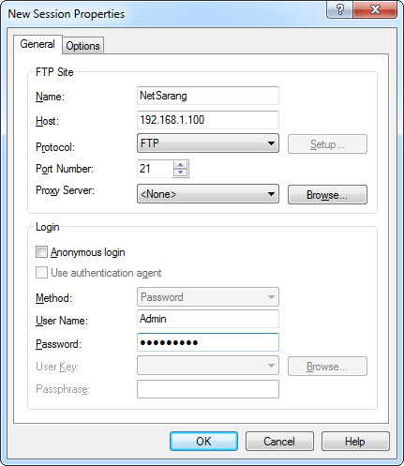Click the Host field with 192.168.1.100

[x=208, y=120]
